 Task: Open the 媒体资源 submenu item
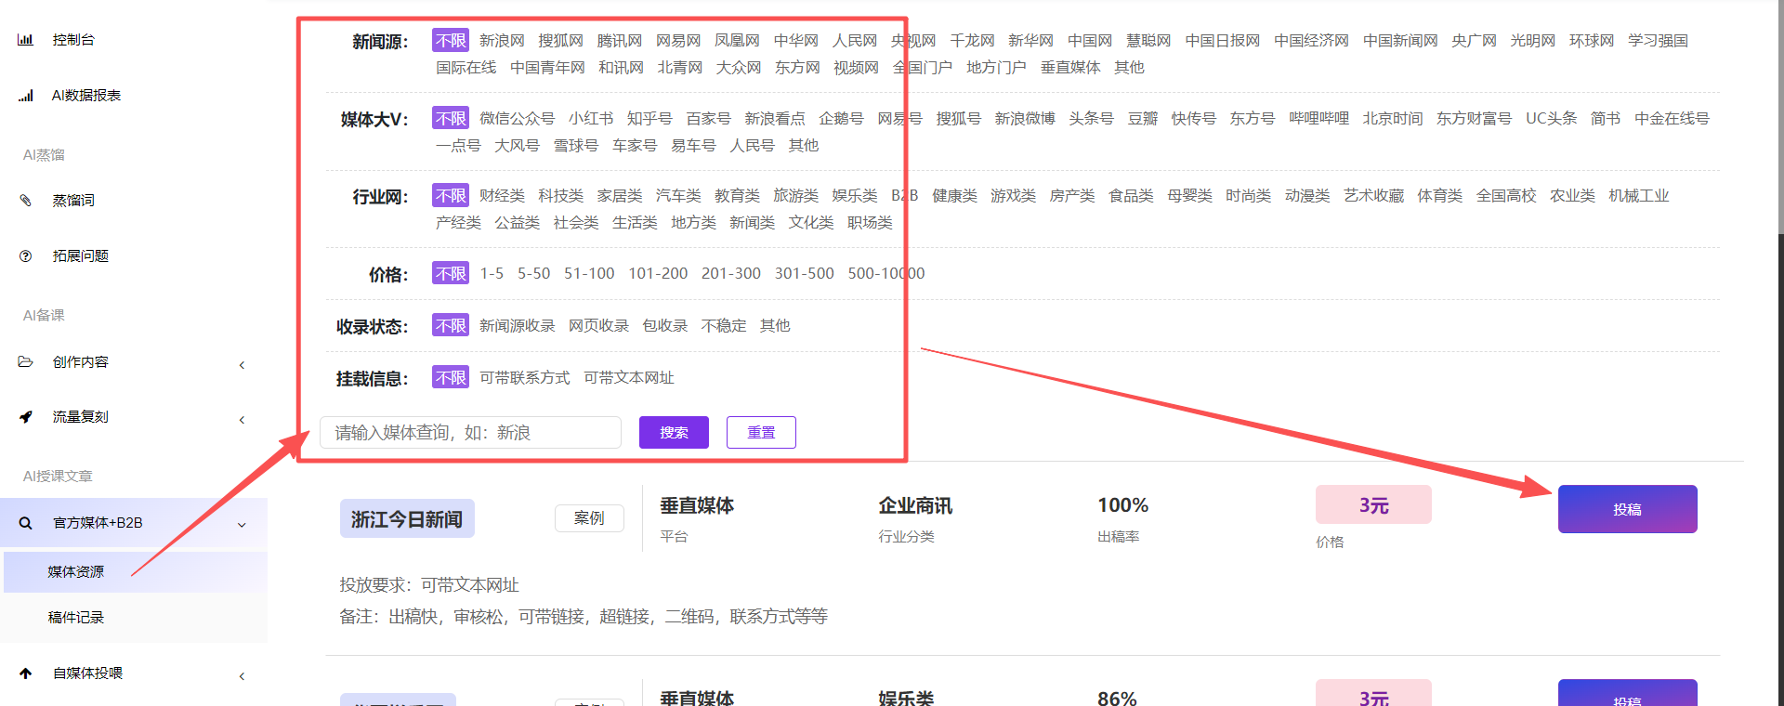tap(76, 572)
